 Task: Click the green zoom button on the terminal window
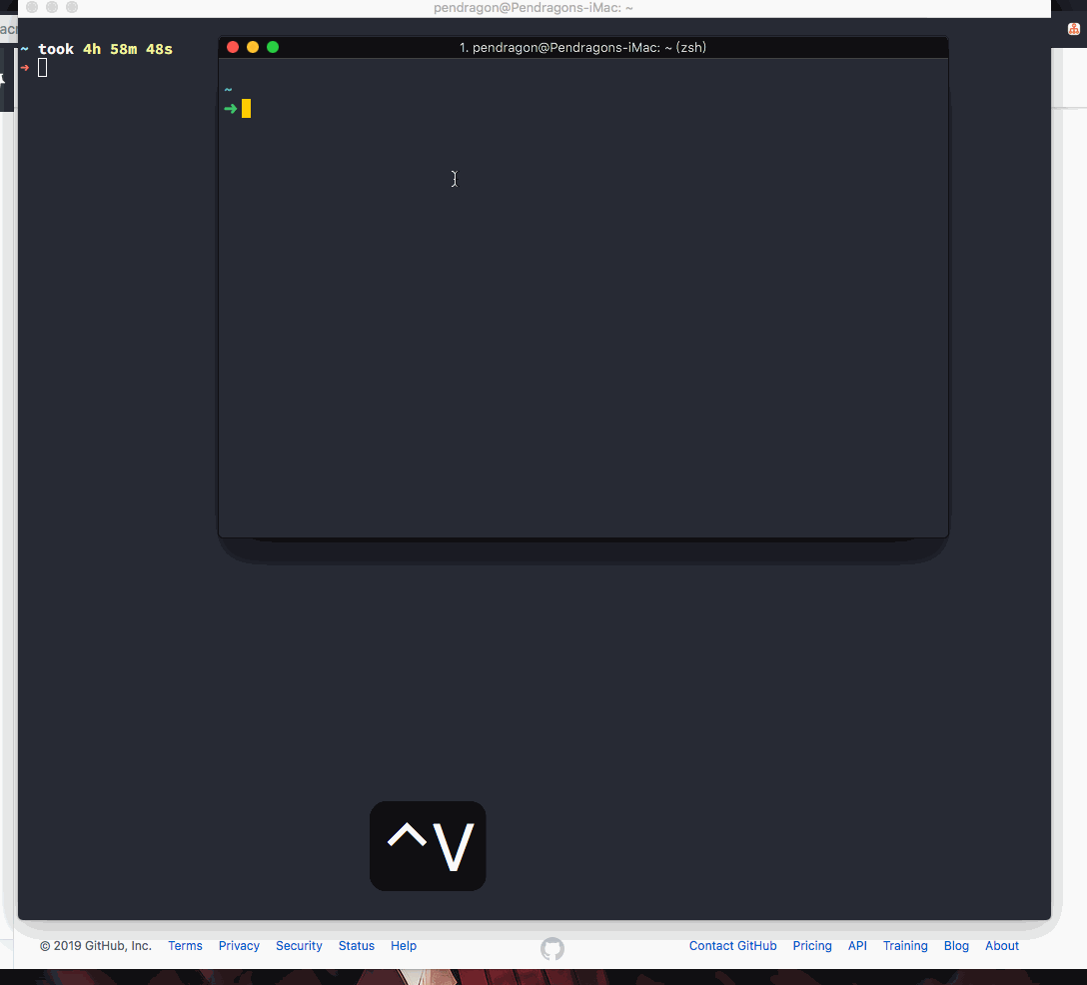coord(272,46)
